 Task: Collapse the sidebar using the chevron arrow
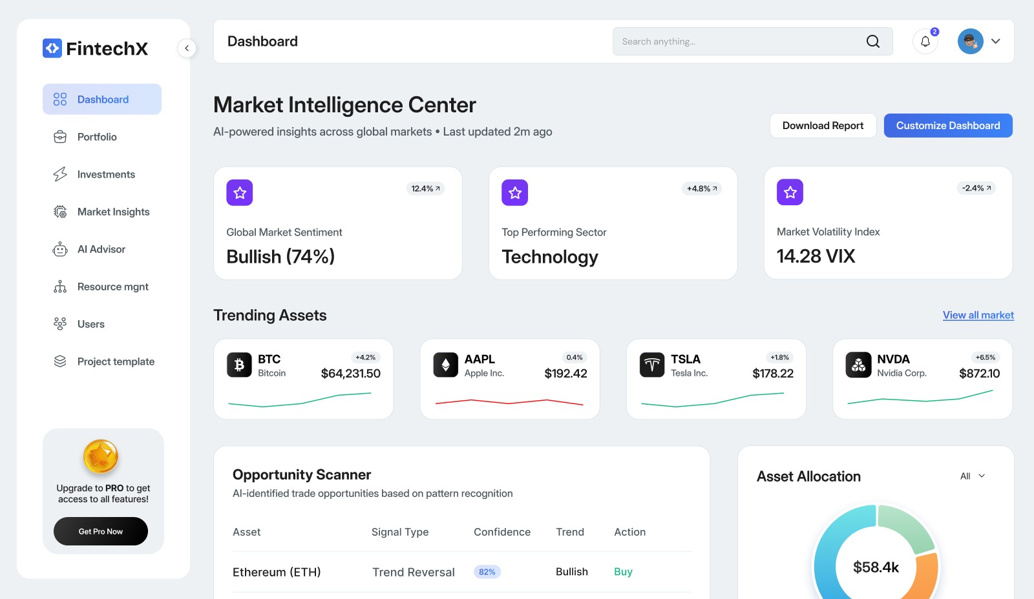point(187,48)
